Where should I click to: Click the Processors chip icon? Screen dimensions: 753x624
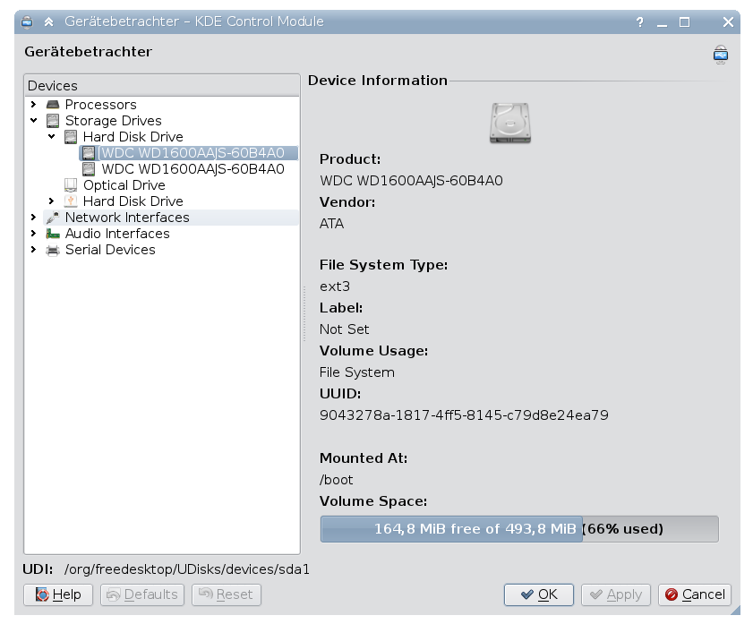[53, 105]
